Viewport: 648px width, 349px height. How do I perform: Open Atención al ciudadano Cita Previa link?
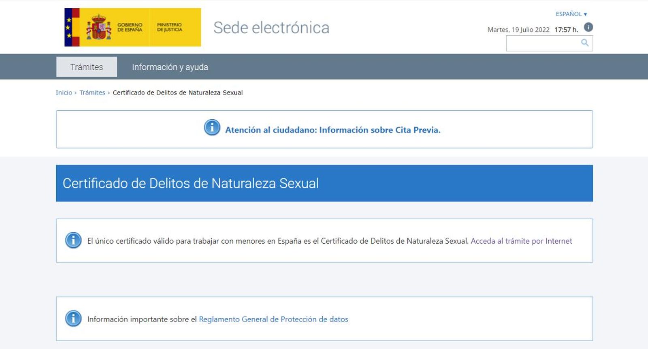click(333, 130)
